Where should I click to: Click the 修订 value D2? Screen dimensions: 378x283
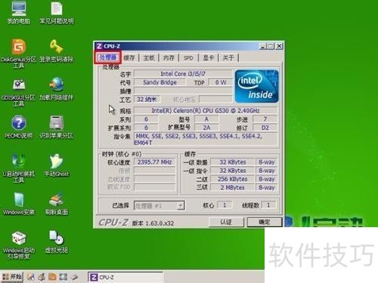coord(265,128)
